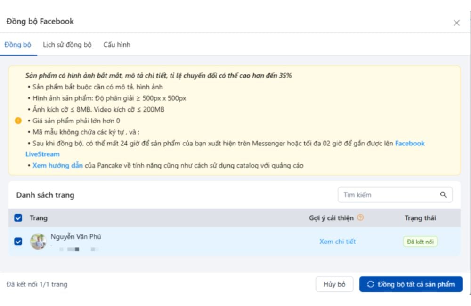Screen dimensions: 471x306
Task: Close the Đồng bộ Facebook dialog
Action: click(x=456, y=23)
